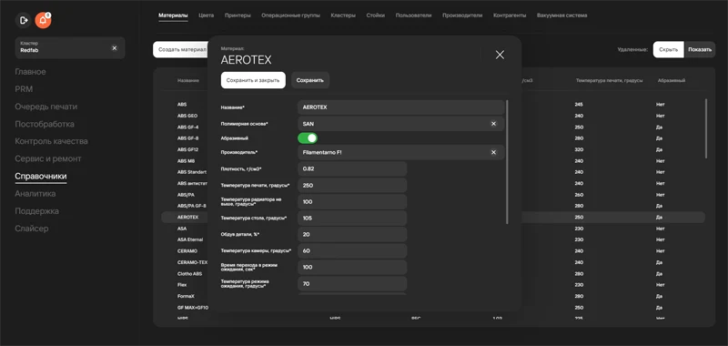Open the Пользователи tab
This screenshot has width=728, height=346.
click(413, 15)
